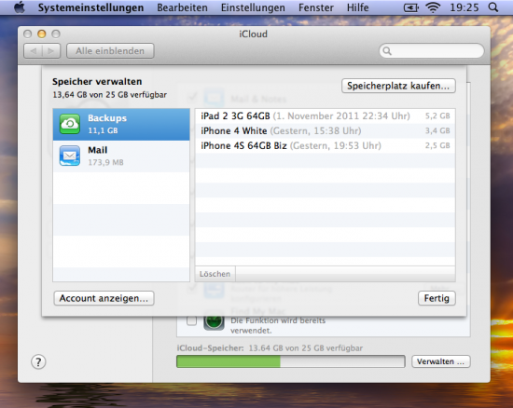Click the Fertig button

437,298
